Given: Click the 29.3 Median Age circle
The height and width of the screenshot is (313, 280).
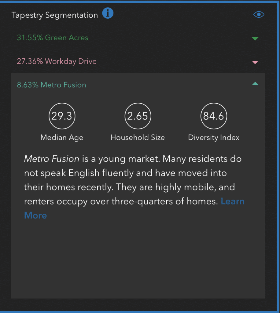Looking at the screenshot, I should (x=62, y=116).
